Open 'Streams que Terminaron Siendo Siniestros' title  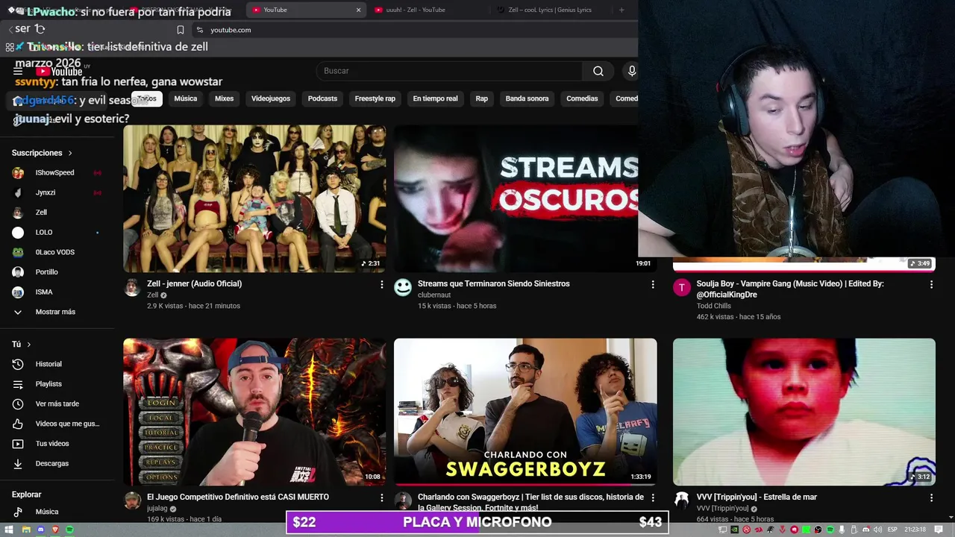pos(493,283)
